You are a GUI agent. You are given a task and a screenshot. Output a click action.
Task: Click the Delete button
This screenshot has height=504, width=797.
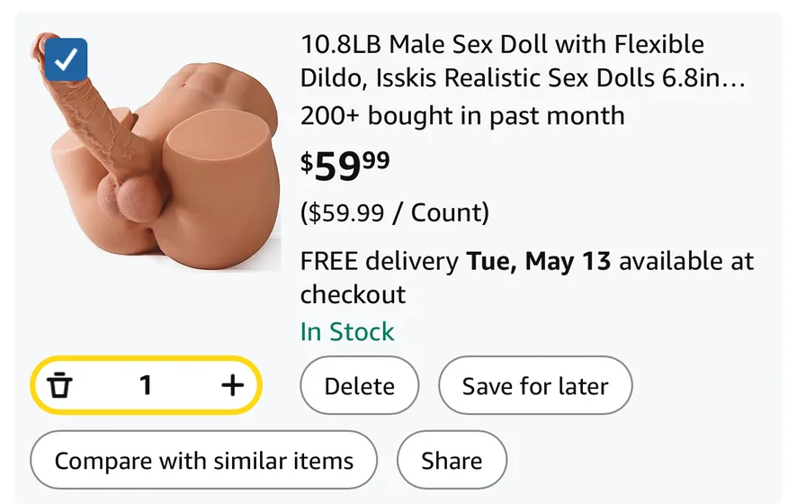point(359,386)
